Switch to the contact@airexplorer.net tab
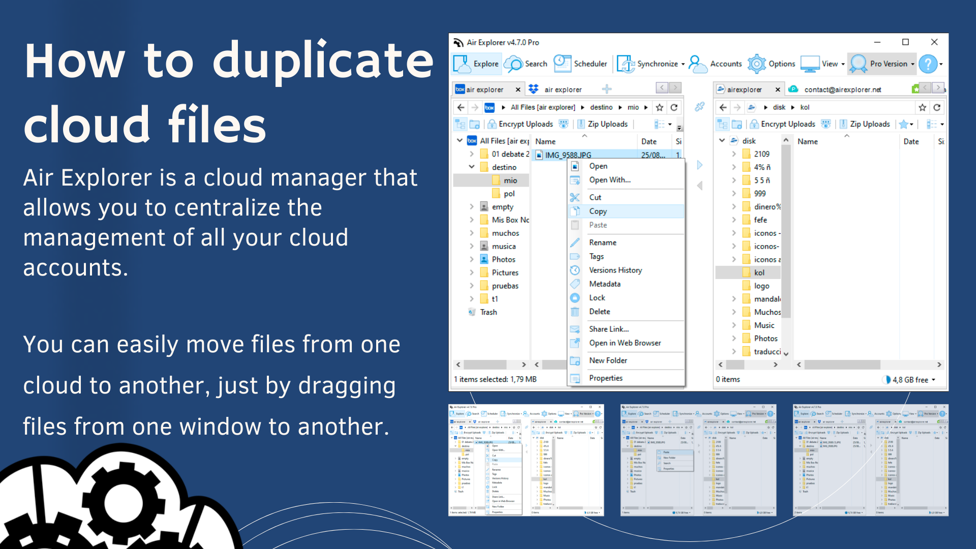Screen dimensions: 976x549 pos(842,89)
